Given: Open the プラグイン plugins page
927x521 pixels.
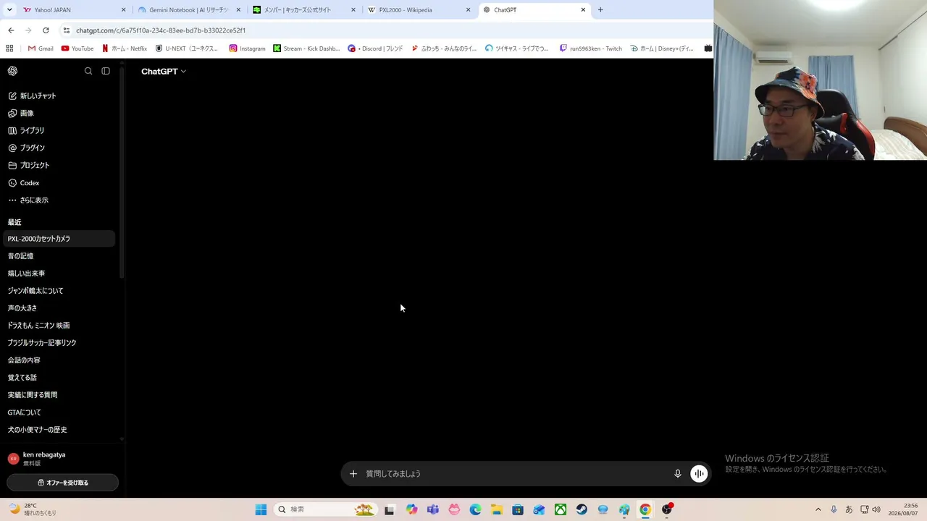Looking at the screenshot, I should (x=59, y=148).
